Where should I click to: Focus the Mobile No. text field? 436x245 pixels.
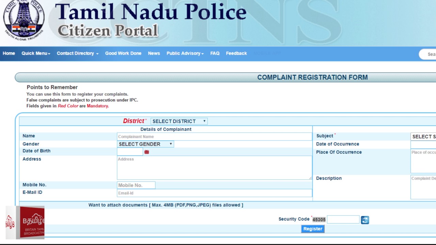click(136, 185)
